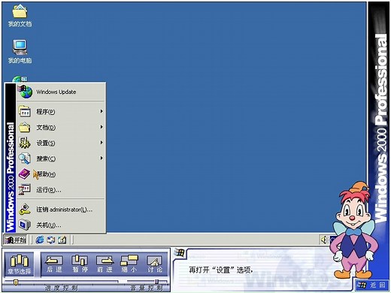
Task: Open the 程序(P) menu item
Action: (61, 111)
